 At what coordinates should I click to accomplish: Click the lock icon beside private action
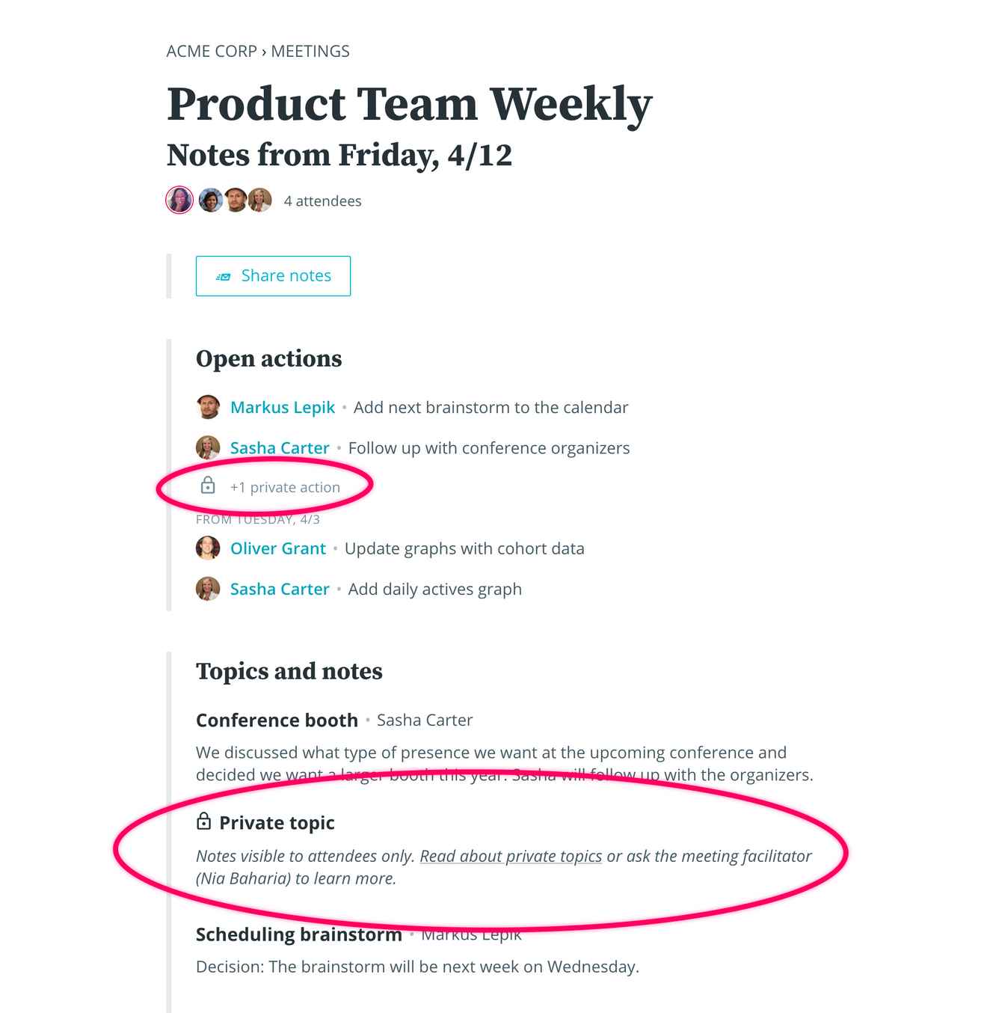click(x=208, y=486)
